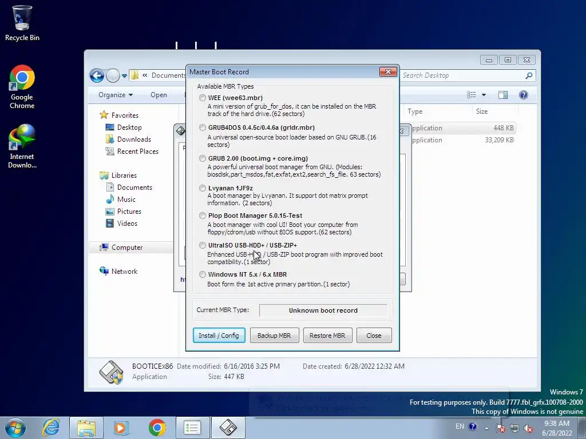Choose GRUB4DOS 0.4.5c/0.4.6a radio option
Screen dimensions: 586x439
click(x=202, y=127)
